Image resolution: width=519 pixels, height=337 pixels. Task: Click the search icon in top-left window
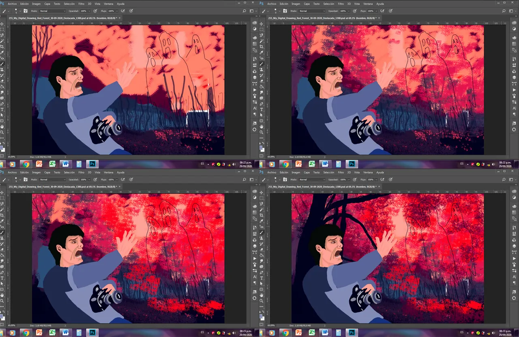(244, 11)
